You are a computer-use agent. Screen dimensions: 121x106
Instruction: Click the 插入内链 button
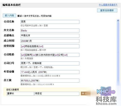[x=9, y=16]
